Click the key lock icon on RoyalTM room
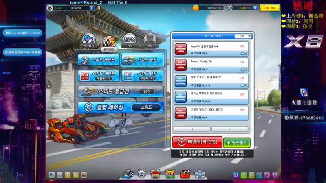 point(243,54)
